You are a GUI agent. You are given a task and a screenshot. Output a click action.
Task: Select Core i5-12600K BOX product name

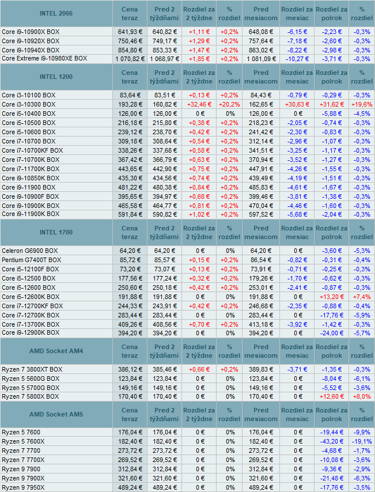pyautogui.click(x=31, y=297)
